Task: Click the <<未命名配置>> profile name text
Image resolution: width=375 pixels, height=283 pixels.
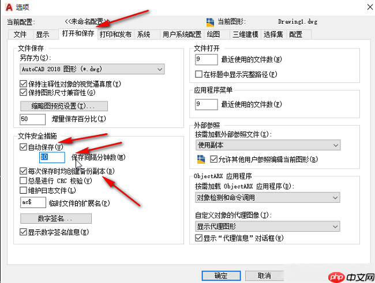Action: coord(87,22)
